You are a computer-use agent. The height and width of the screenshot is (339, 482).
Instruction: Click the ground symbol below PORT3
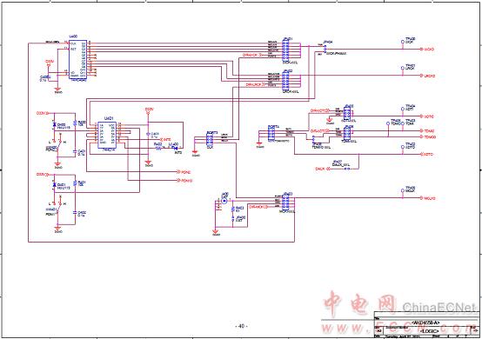coord(195,152)
